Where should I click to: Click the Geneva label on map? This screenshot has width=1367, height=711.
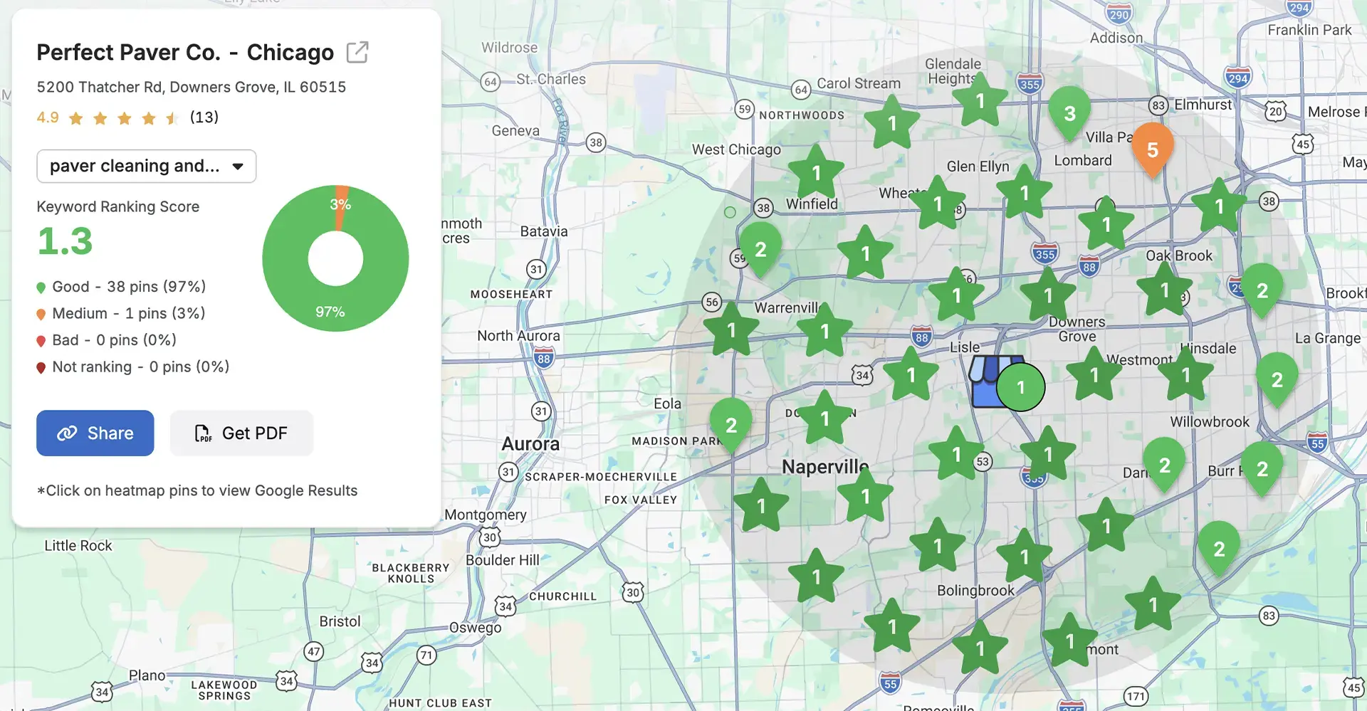coord(515,131)
